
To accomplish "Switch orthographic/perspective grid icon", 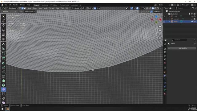I will (x=160, y=38).
